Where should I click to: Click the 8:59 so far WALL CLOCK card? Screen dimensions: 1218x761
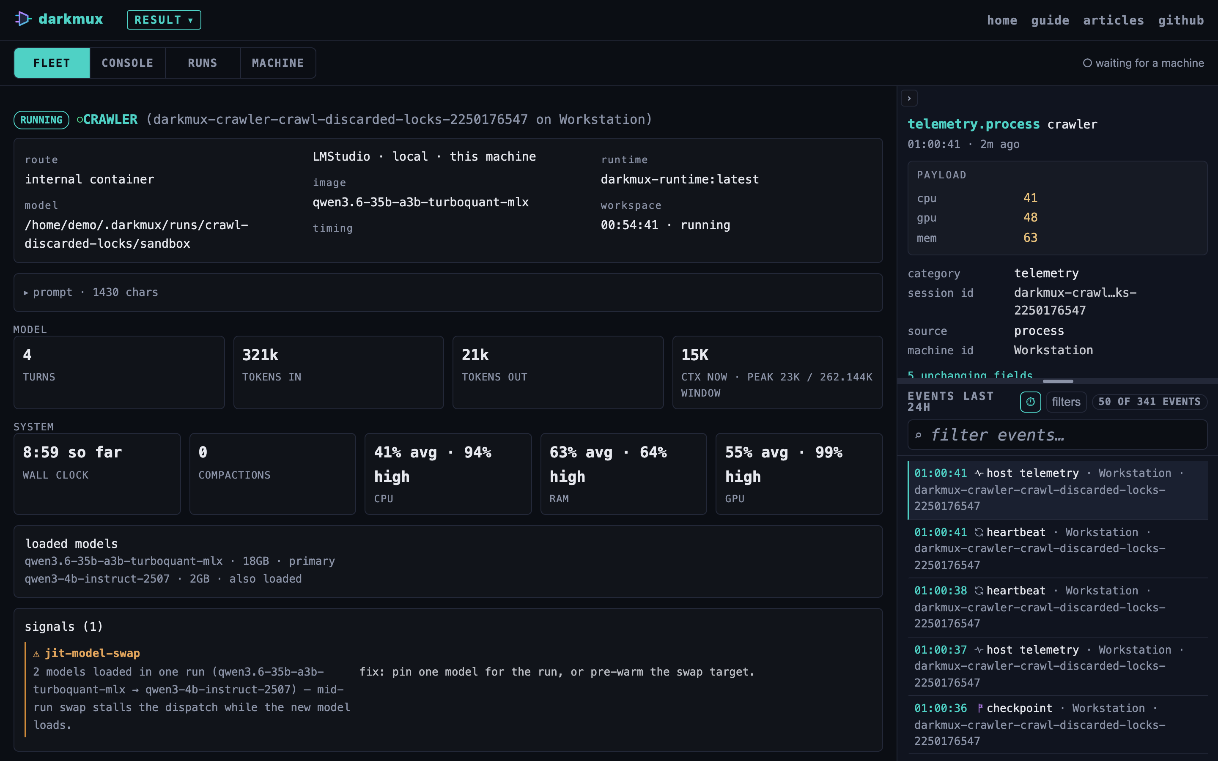tap(97, 474)
